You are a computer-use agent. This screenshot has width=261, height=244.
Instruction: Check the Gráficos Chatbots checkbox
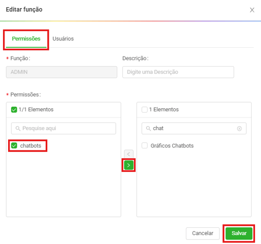coord(144,145)
